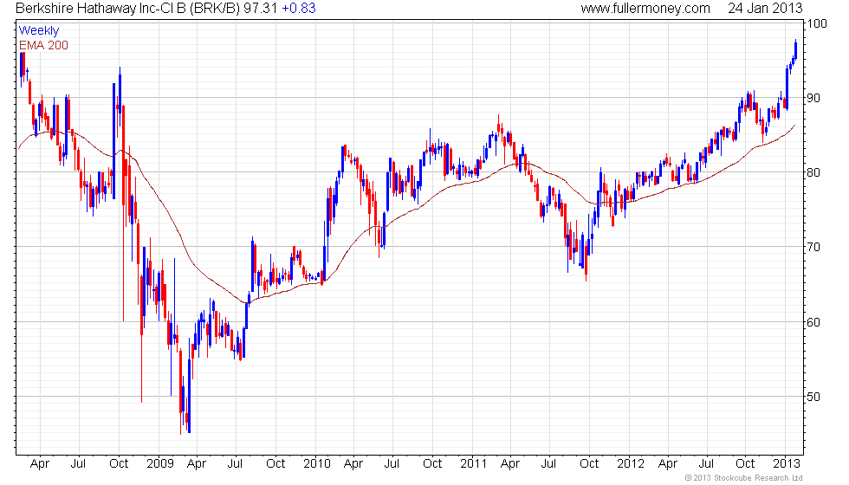The width and height of the screenshot is (849, 485).
Task: Click the 100 price axis label
Action: click(x=817, y=23)
